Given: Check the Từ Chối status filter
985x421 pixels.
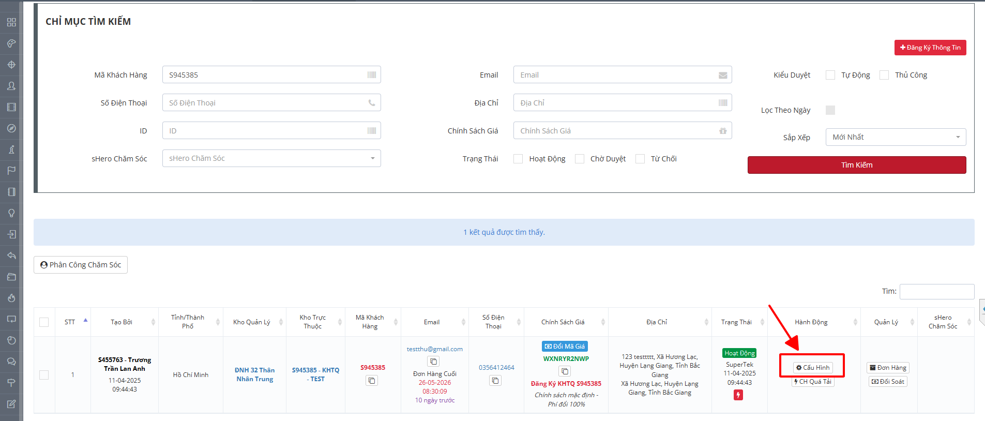Looking at the screenshot, I should coord(640,159).
